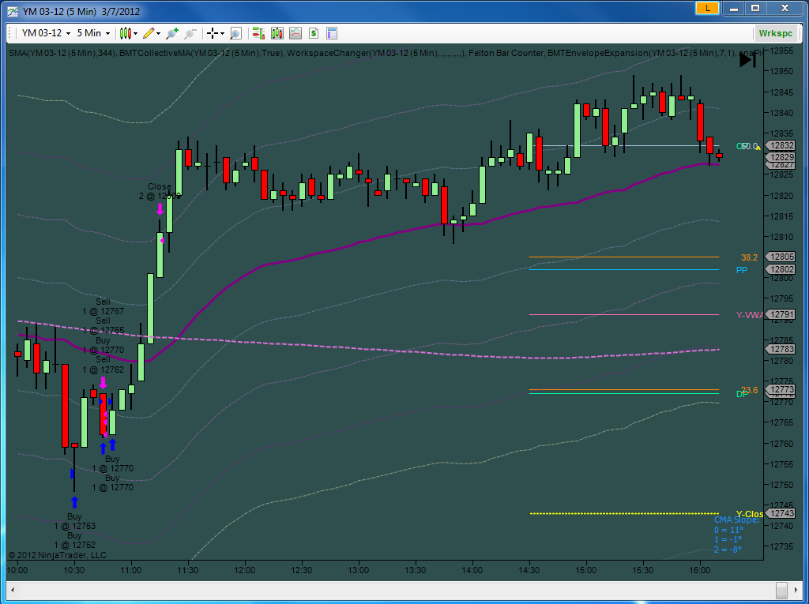Select the 12743 price marker

pyautogui.click(x=780, y=514)
